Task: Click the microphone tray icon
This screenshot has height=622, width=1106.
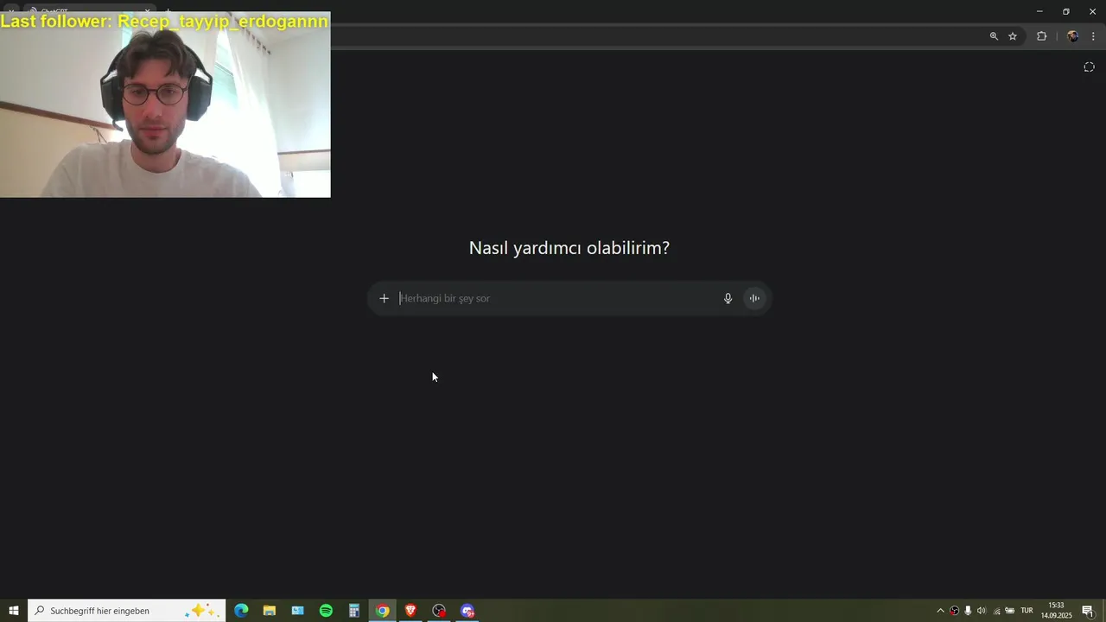Action: (968, 611)
